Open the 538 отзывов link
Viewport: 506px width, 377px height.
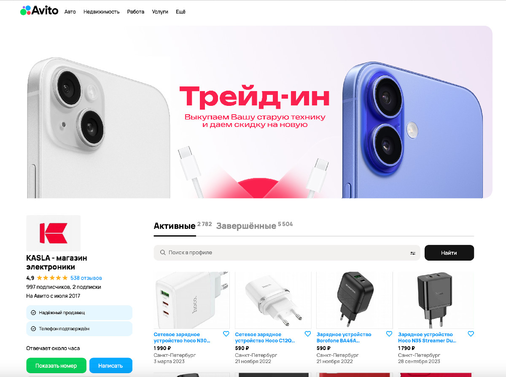(x=86, y=278)
